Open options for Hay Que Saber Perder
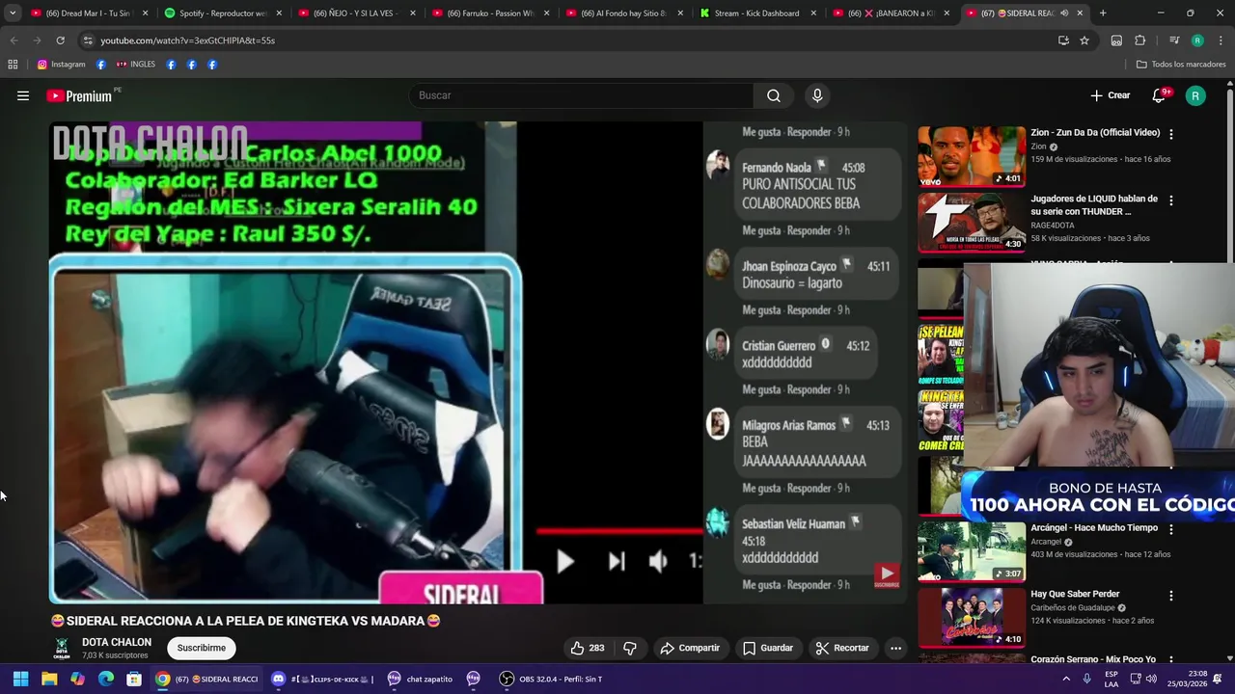Image resolution: width=1235 pixels, height=694 pixels. 1171,596
